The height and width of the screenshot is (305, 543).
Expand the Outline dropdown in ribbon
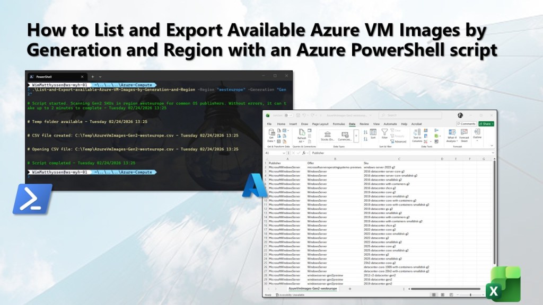pyautogui.click(x=477, y=134)
